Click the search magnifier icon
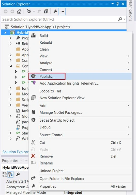Screen dimensions: 136x195 pyautogui.click(x=120, y=19)
